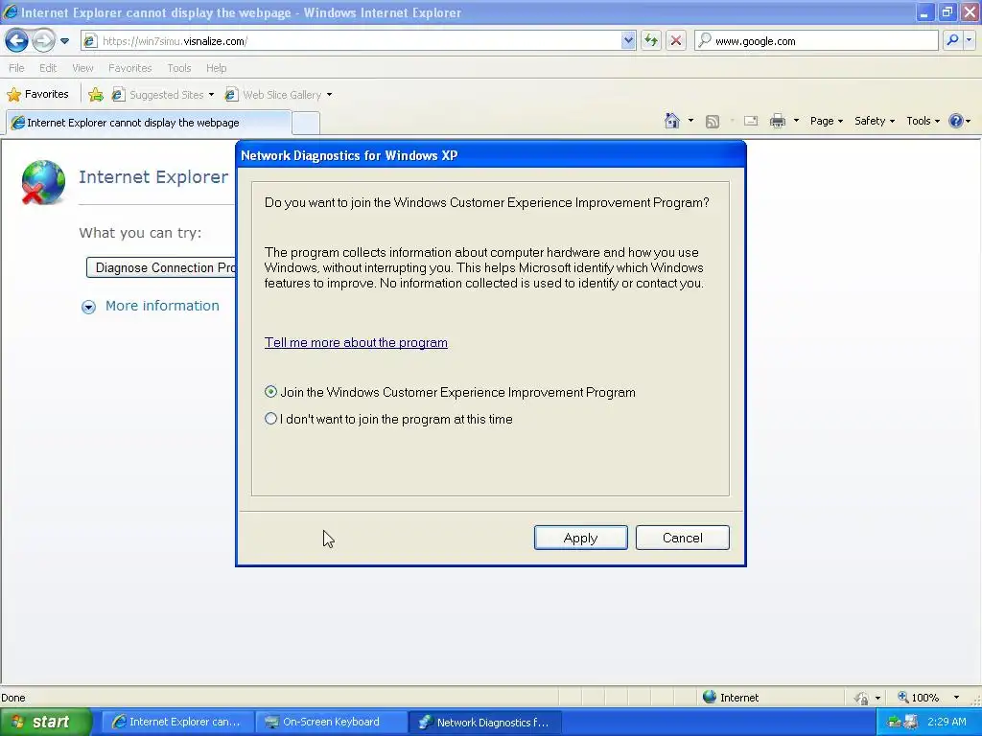Click the search magnifier button

(x=952, y=40)
